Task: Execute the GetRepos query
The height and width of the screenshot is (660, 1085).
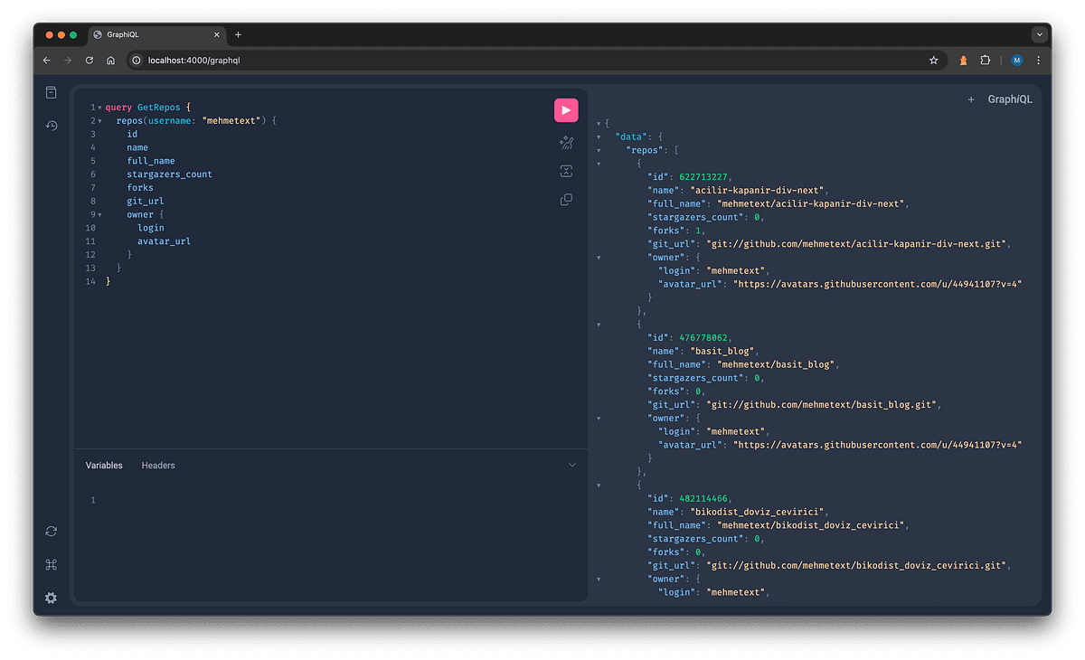Action: pyautogui.click(x=566, y=109)
